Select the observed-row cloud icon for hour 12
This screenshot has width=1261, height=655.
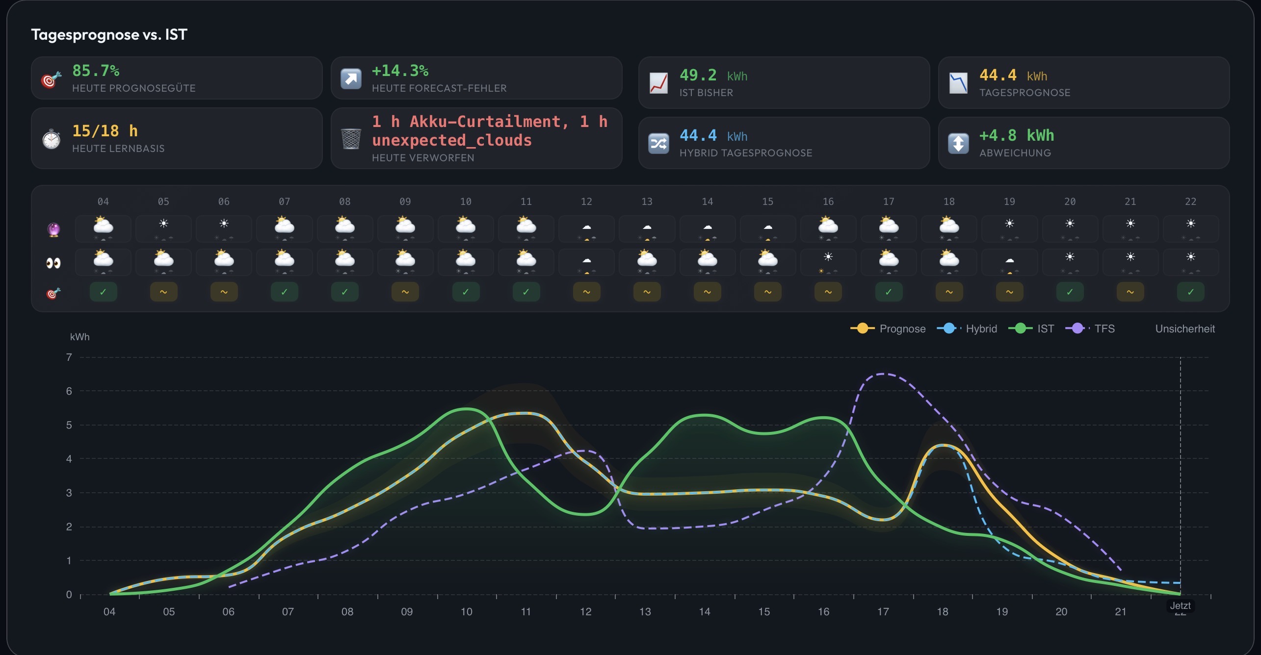click(586, 260)
